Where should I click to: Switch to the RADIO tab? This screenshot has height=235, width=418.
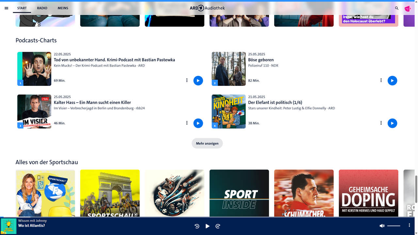[x=42, y=8]
